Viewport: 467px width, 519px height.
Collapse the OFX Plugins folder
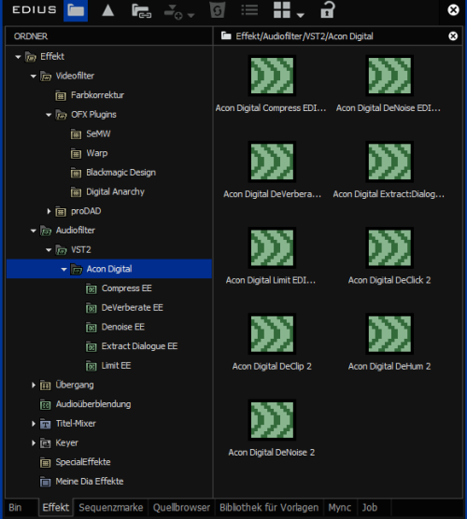pos(49,115)
